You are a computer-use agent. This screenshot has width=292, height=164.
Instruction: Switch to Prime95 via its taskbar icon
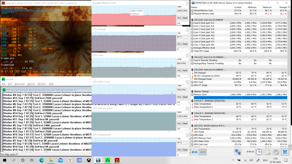(108, 160)
